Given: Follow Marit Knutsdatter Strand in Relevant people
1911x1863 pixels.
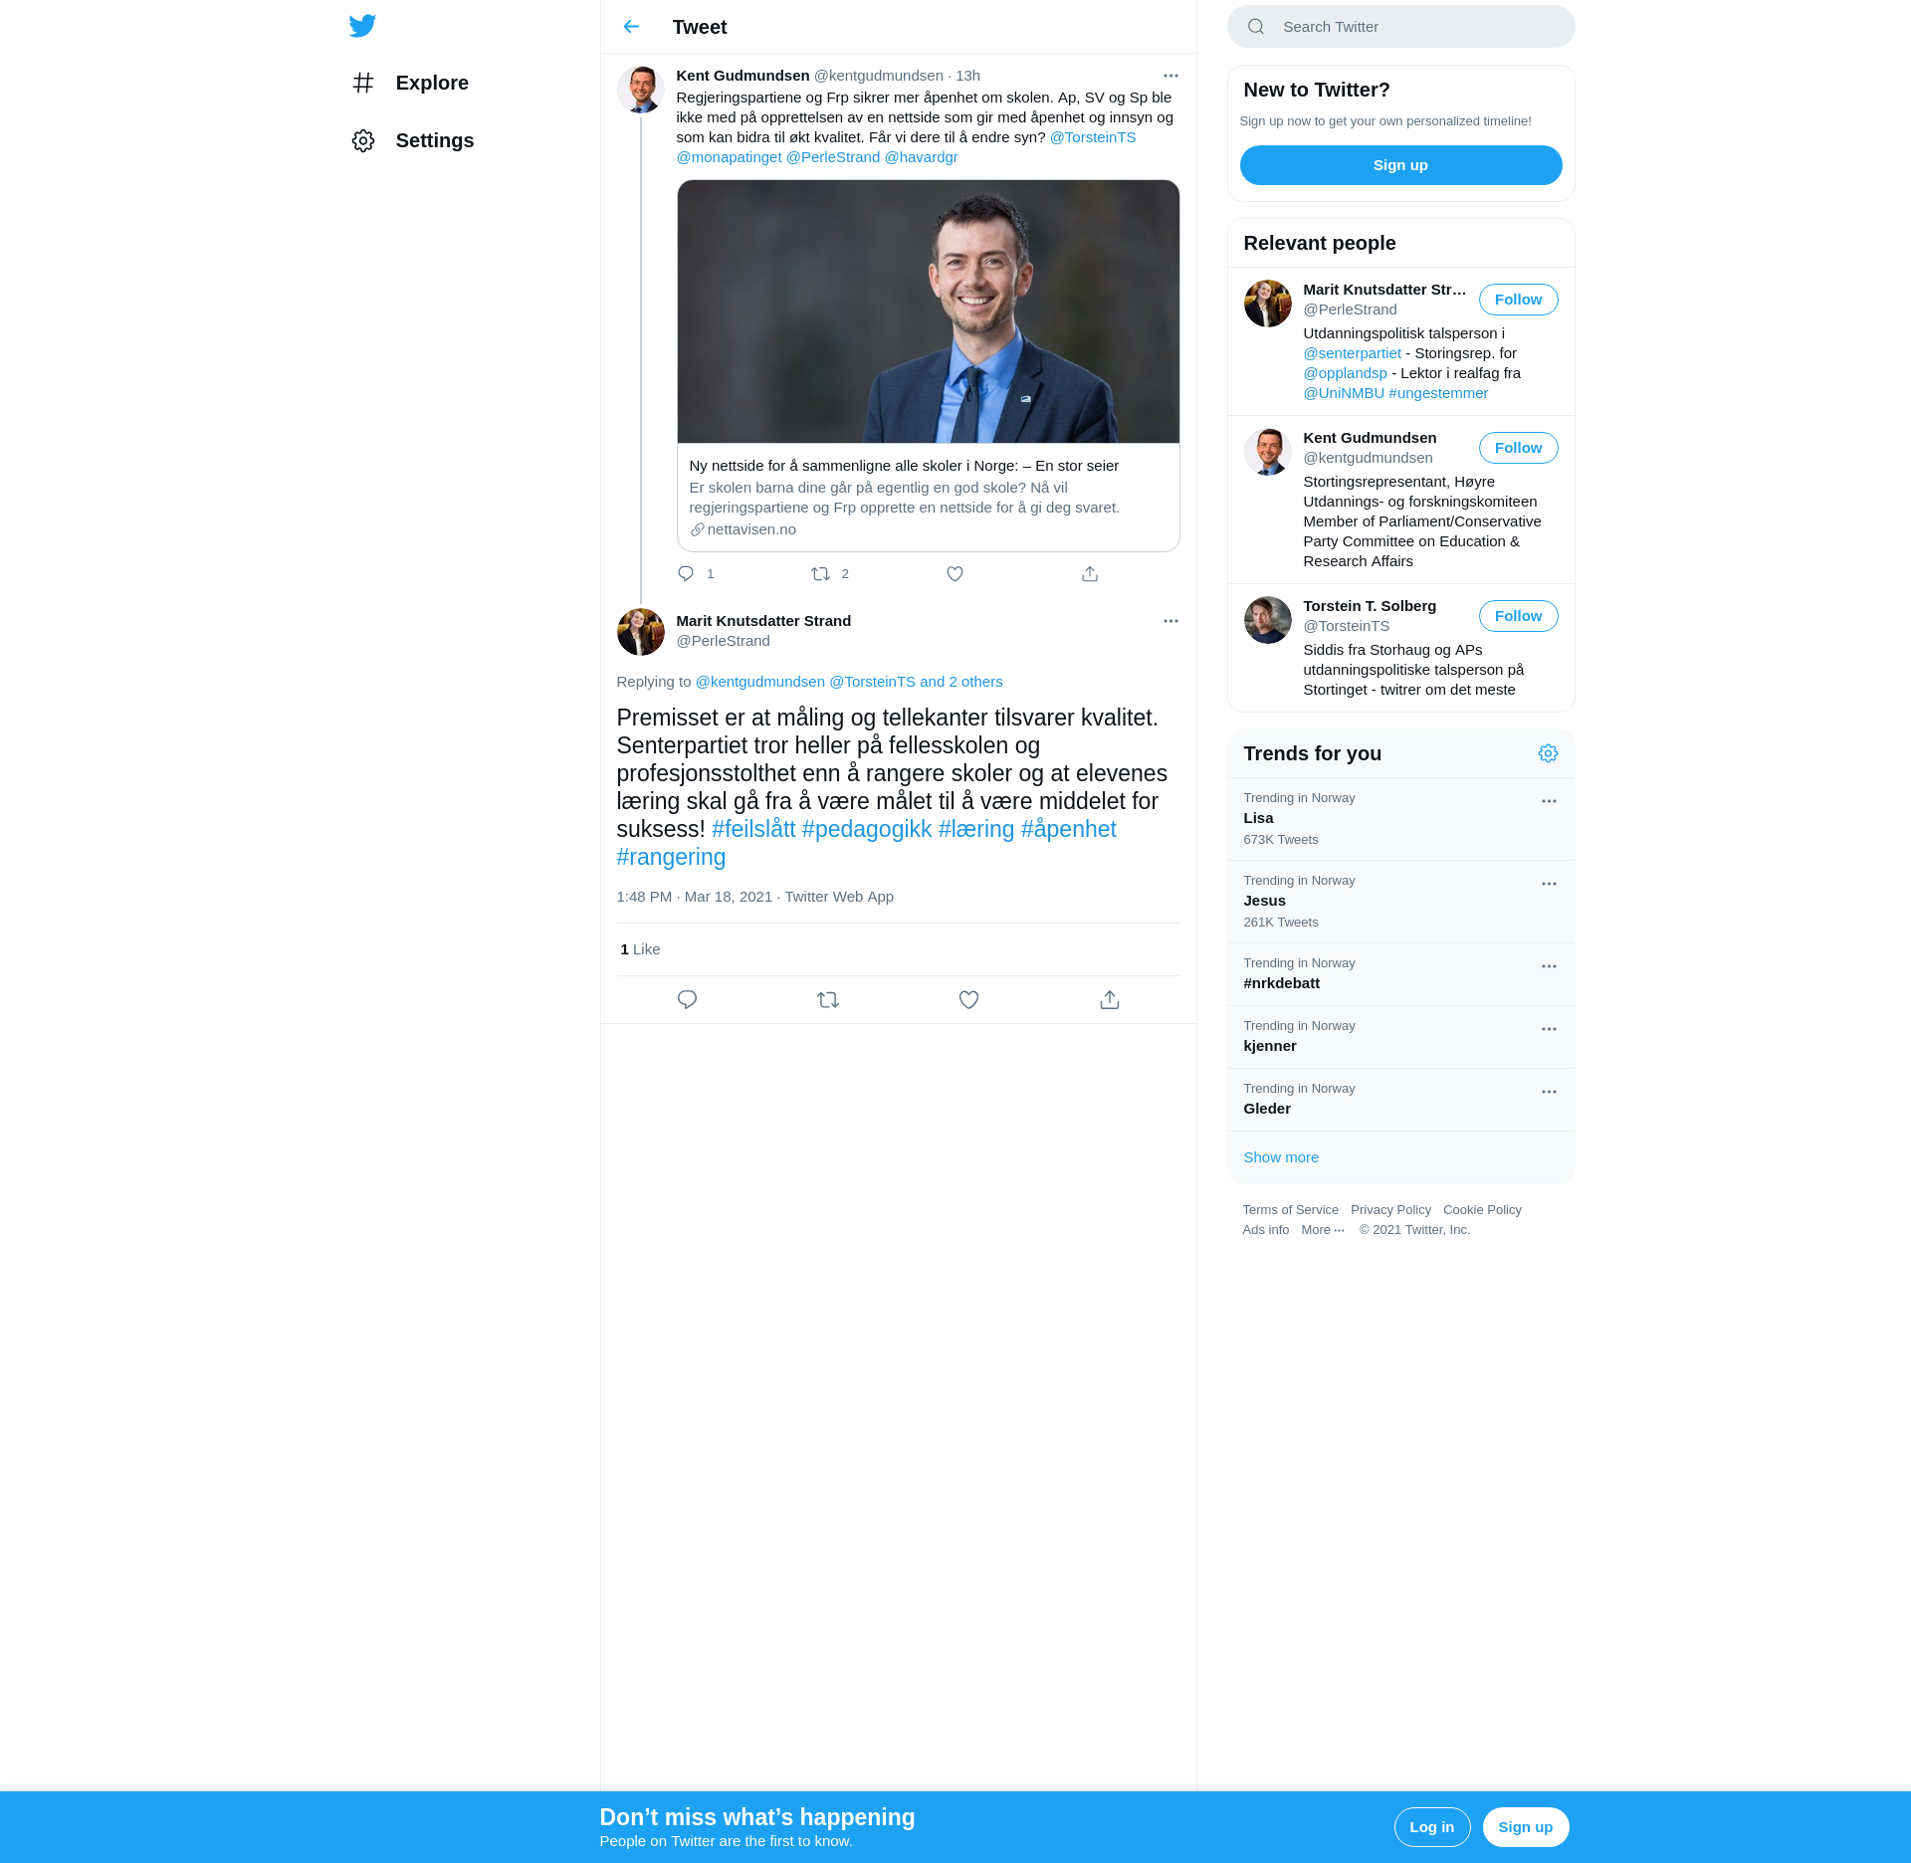Looking at the screenshot, I should point(1518,300).
